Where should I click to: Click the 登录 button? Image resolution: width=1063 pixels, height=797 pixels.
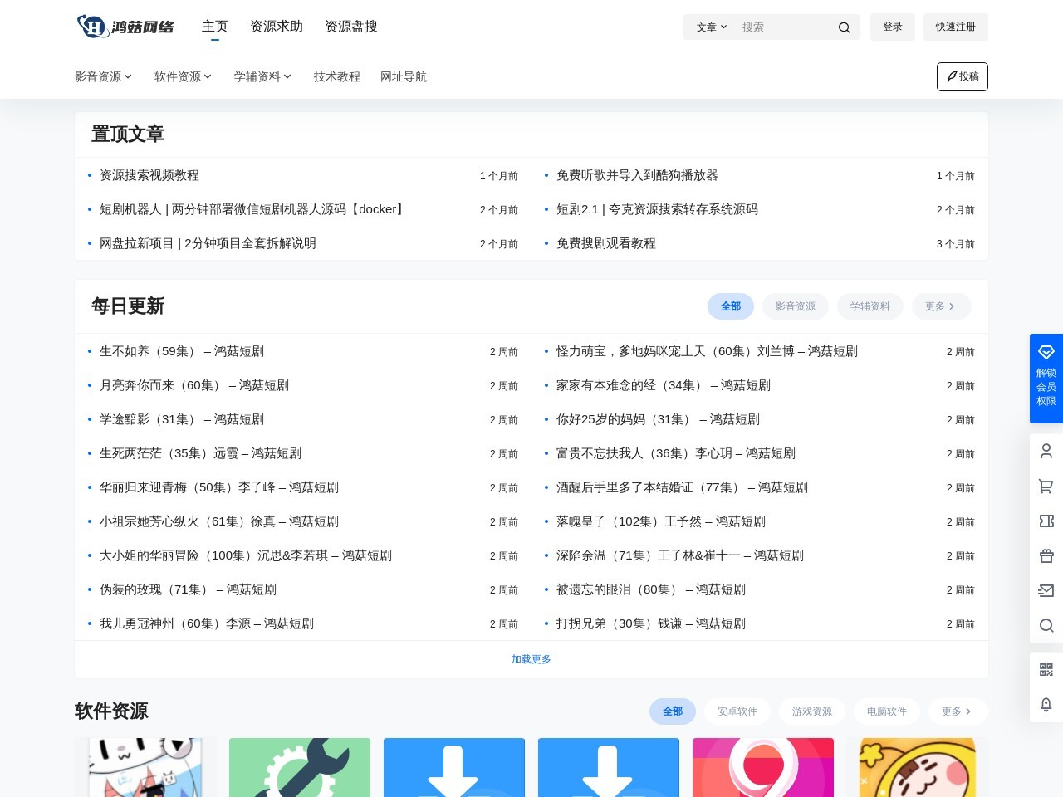[x=893, y=27]
